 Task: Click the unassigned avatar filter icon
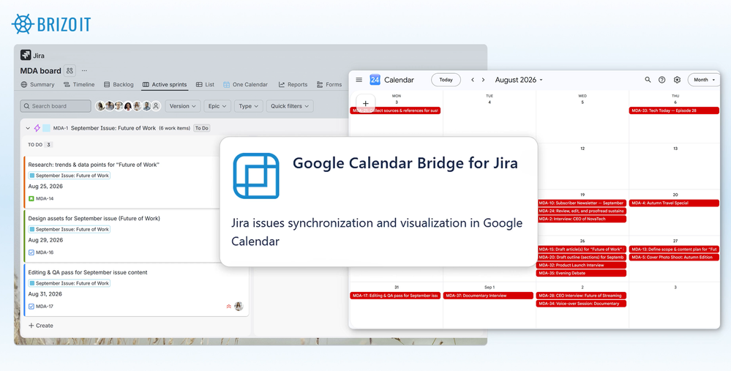pyautogui.click(x=156, y=106)
